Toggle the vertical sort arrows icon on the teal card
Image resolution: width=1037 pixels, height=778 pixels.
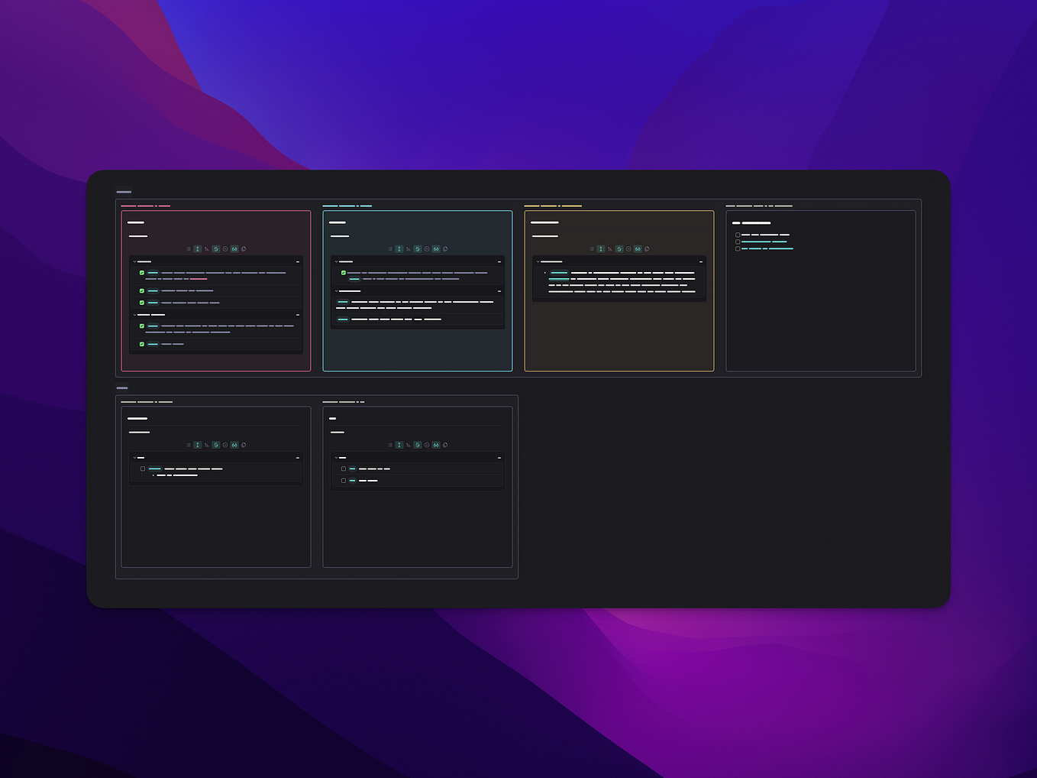coord(399,248)
